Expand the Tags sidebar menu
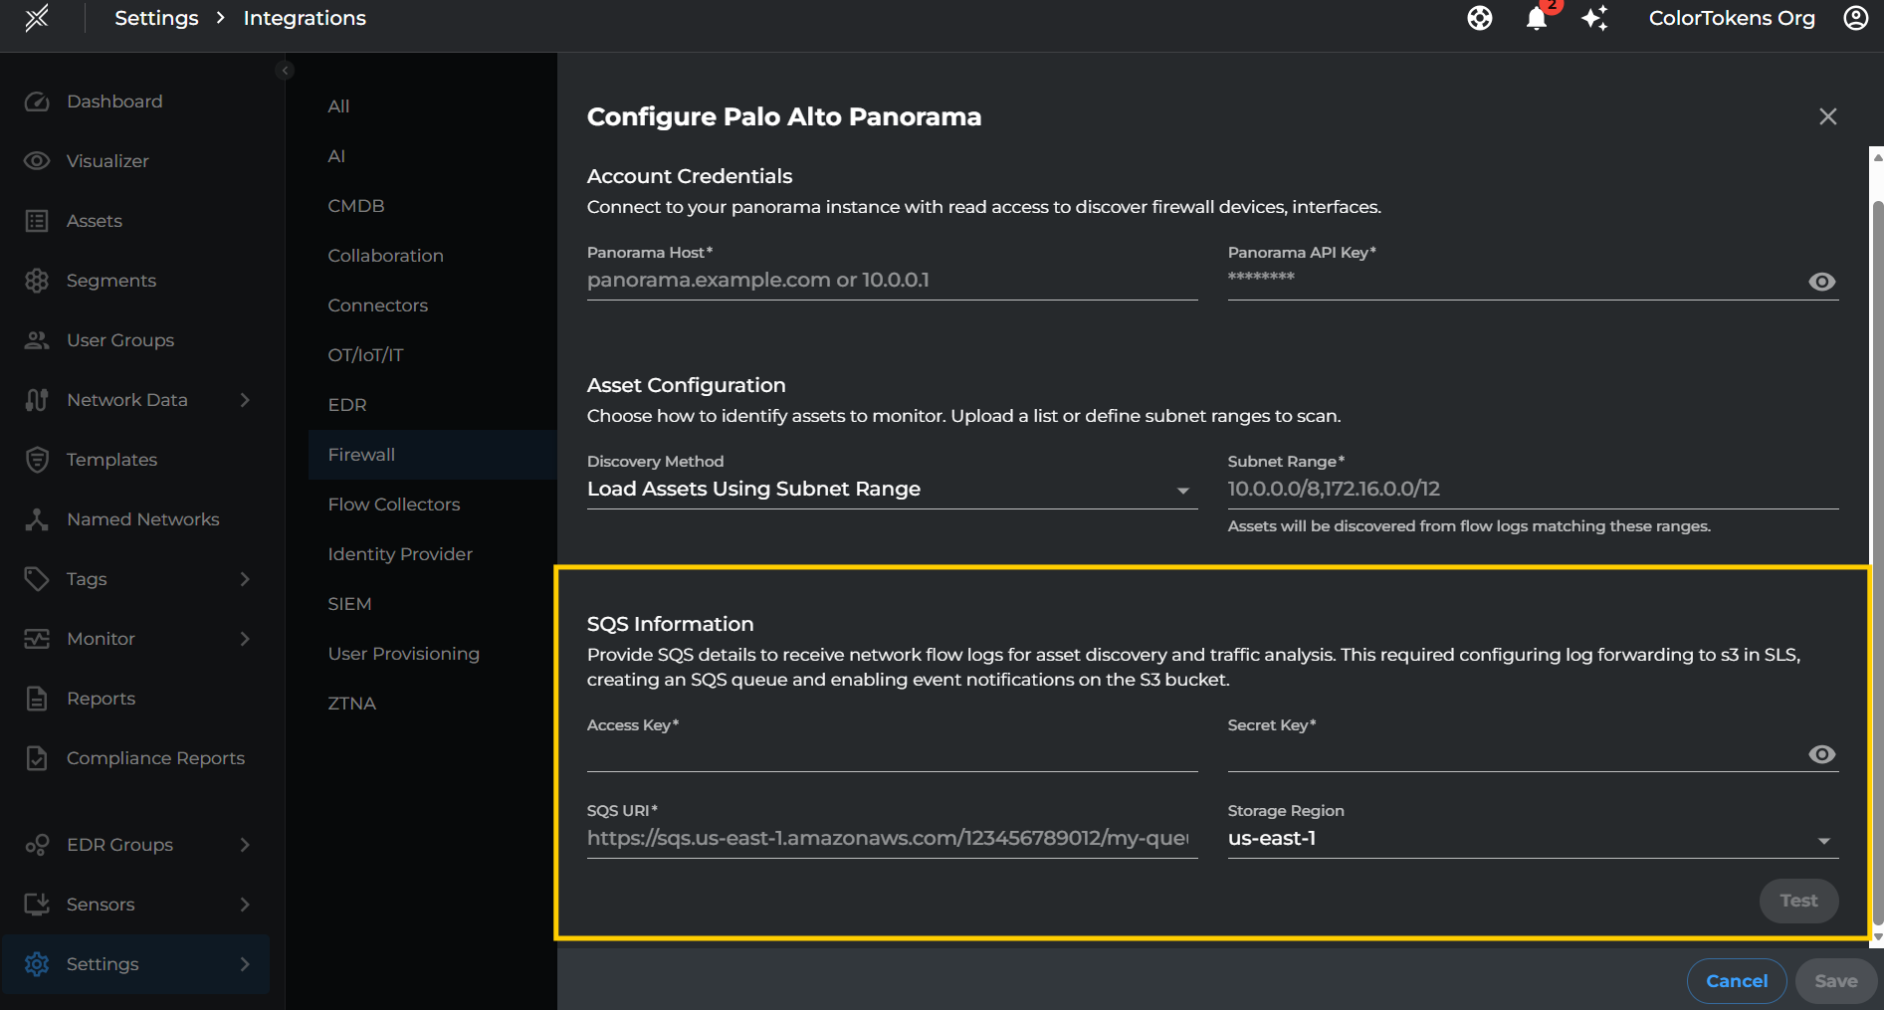 coord(86,578)
